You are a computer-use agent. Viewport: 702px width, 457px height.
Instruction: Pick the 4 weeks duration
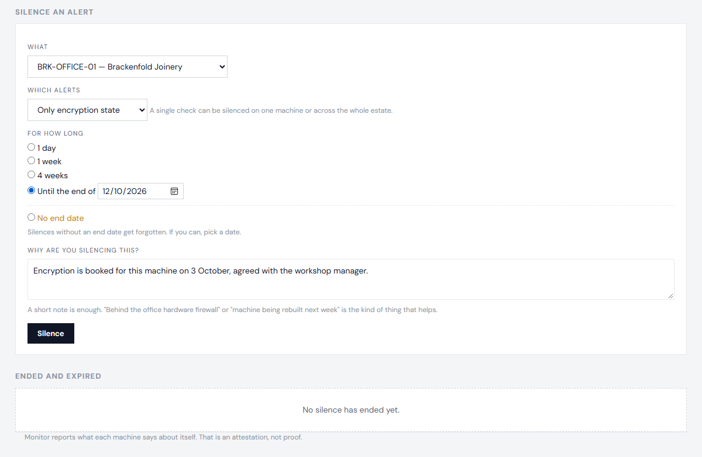coord(32,175)
